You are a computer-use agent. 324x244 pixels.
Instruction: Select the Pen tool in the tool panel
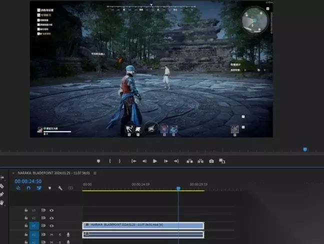[x=2, y=194]
